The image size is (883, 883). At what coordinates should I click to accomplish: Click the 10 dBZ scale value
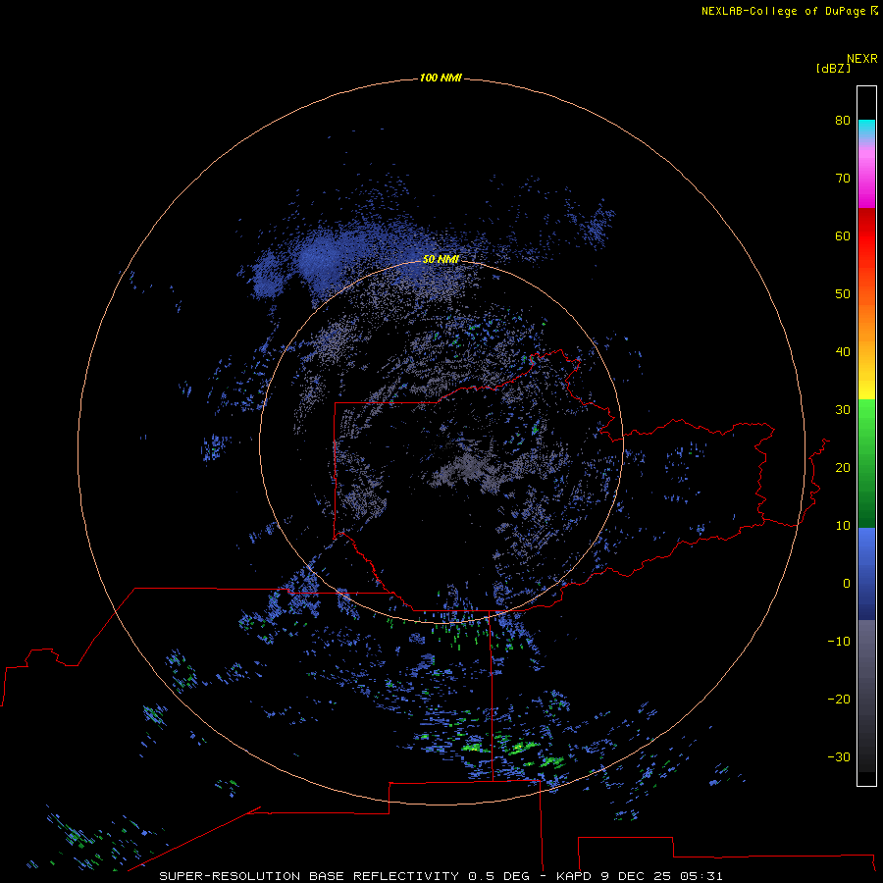[x=843, y=526]
